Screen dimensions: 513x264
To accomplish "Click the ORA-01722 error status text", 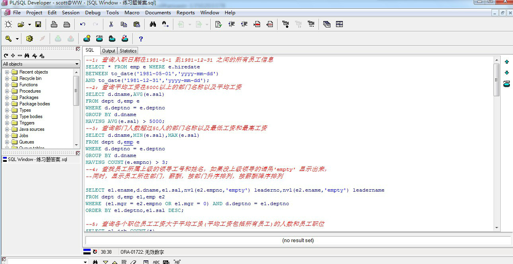I will click(142, 252).
